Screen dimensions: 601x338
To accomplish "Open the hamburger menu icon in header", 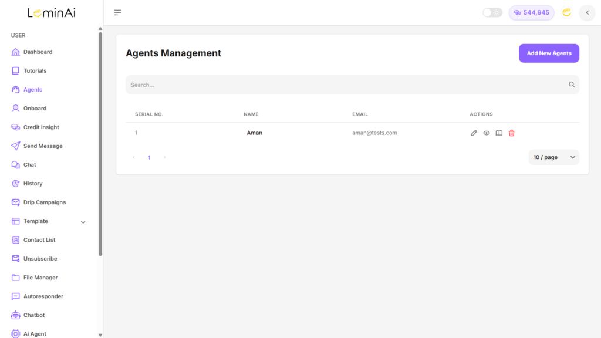I will (x=117, y=13).
